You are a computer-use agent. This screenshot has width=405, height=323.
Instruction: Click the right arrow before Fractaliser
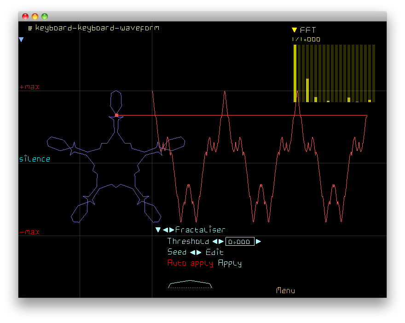[x=172, y=230]
